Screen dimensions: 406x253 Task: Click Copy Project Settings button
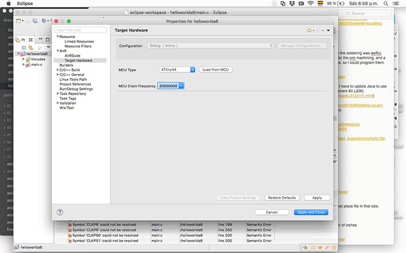click(238, 198)
